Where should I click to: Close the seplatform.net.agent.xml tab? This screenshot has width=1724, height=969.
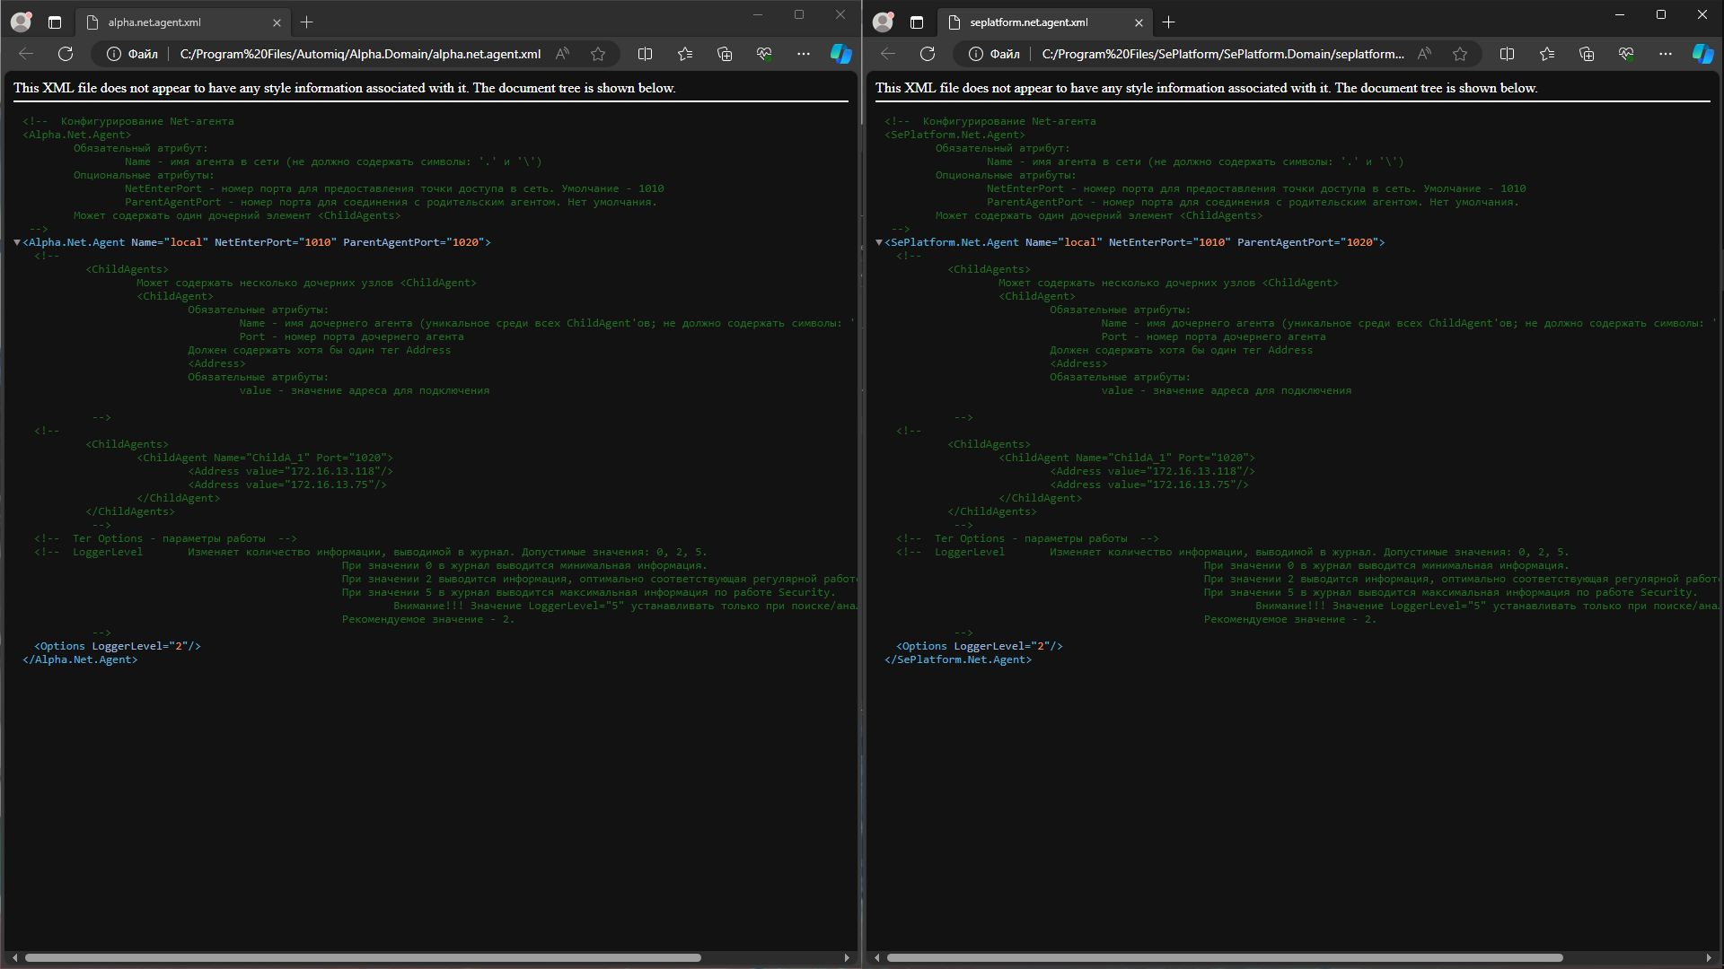click(1139, 22)
